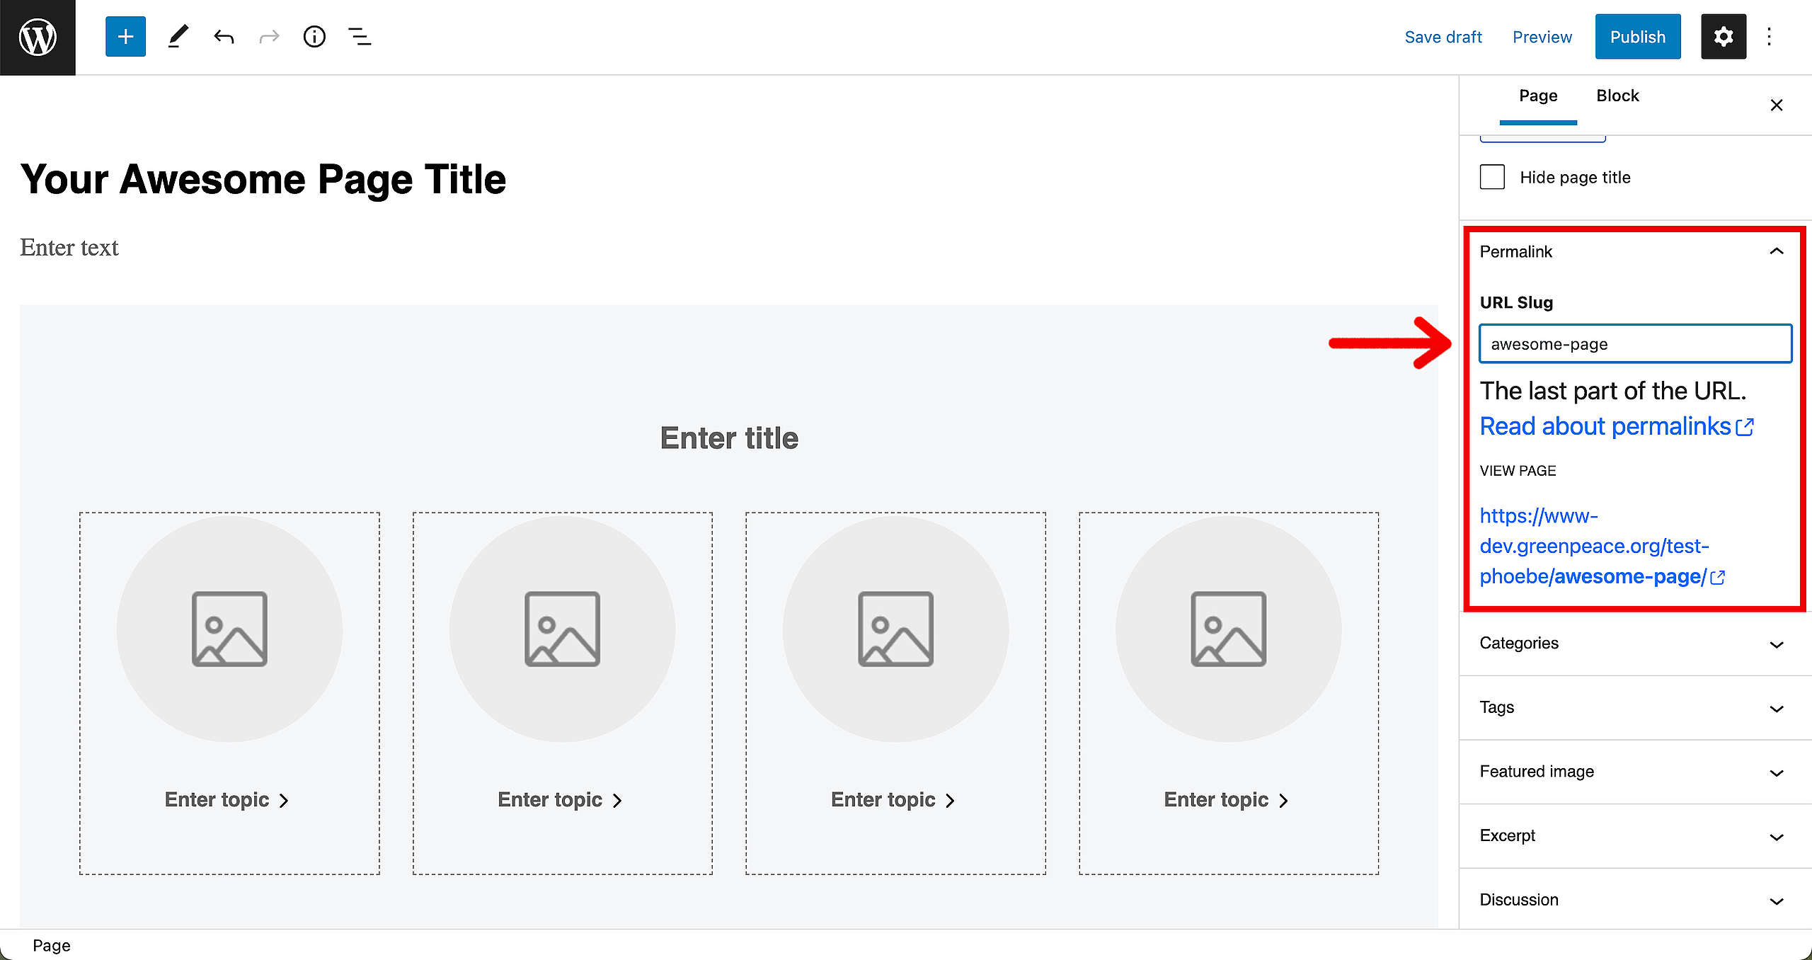Switch to the Block tab
The width and height of the screenshot is (1812, 960).
[1617, 96]
